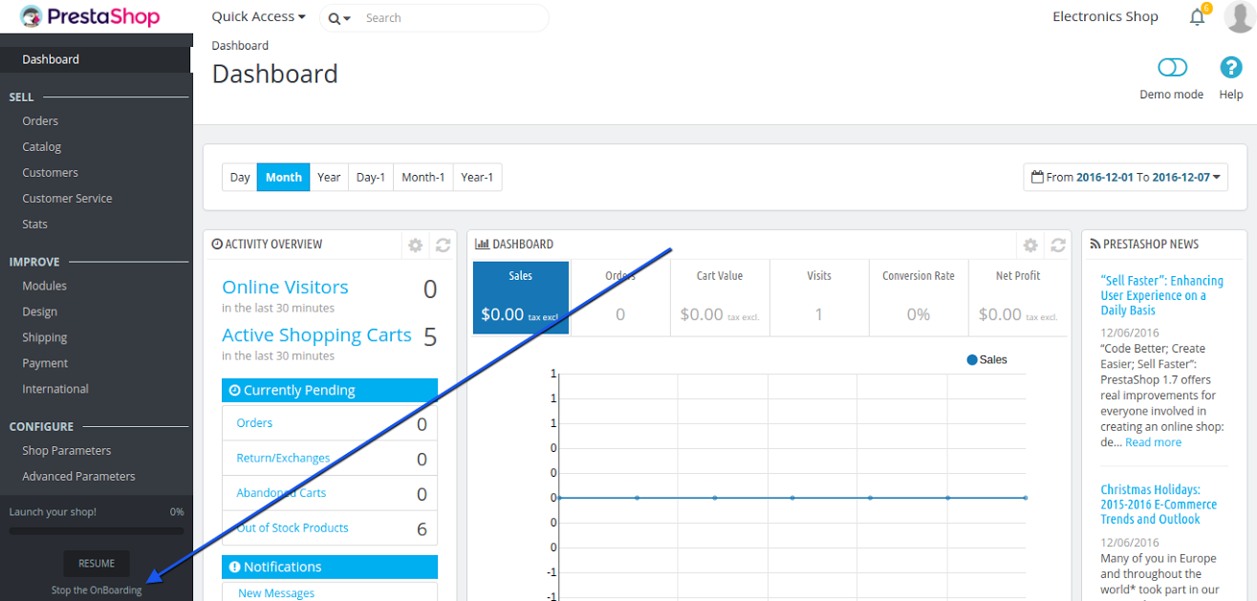The image size is (1257, 601).
Task: Click the Demo mode label
Action: coord(1172,95)
